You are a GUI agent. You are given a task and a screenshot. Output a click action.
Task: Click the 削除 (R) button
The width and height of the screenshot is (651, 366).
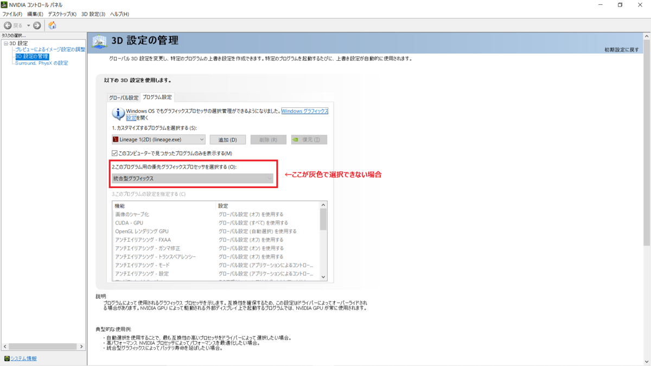coord(269,140)
